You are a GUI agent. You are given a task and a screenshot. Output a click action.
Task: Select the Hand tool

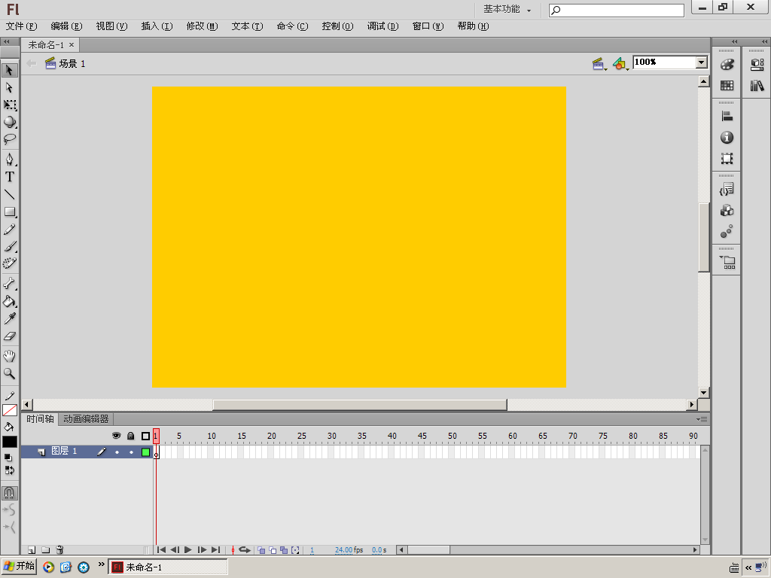(9, 356)
